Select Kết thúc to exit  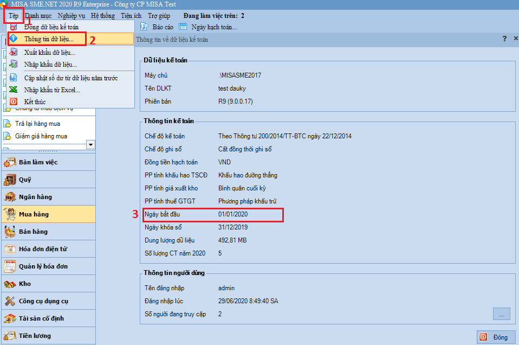click(70, 102)
